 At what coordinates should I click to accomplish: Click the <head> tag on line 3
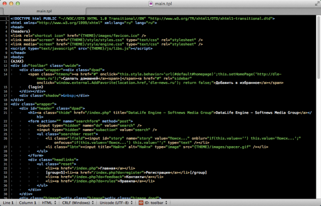coord(17,27)
